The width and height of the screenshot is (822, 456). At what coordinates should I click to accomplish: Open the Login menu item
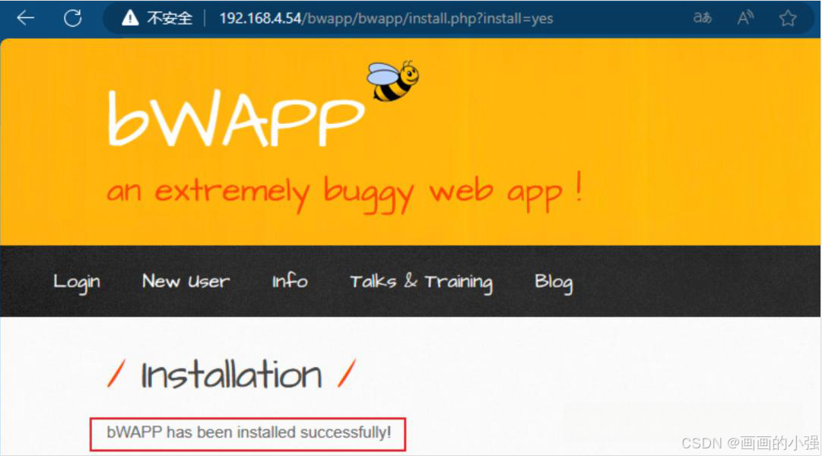(77, 283)
